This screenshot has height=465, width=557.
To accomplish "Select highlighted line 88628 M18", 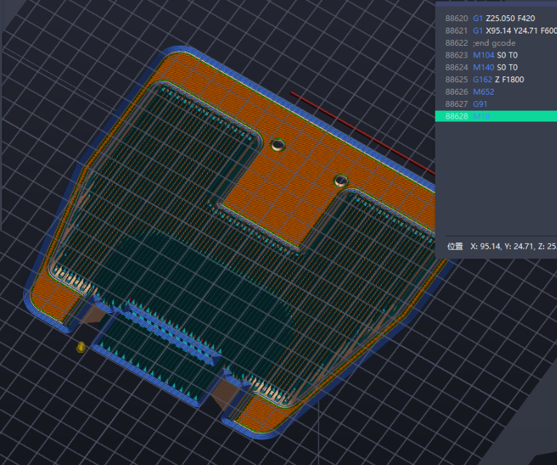I will coord(496,116).
